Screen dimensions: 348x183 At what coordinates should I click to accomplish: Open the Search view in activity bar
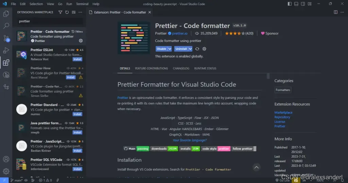click(x=6, y=26)
